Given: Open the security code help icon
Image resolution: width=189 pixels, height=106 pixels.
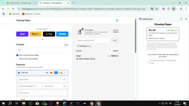Looking at the screenshot, I should [64, 86].
